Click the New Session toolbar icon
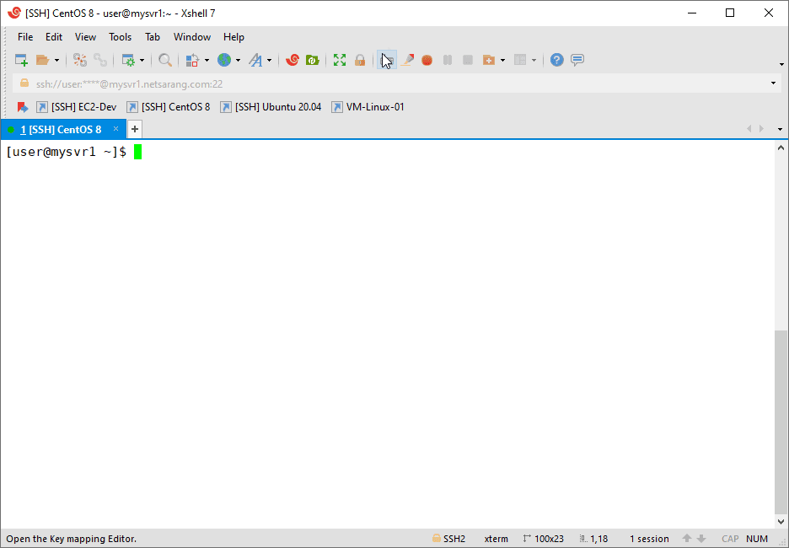Viewport: 789px width, 548px height. (x=21, y=61)
